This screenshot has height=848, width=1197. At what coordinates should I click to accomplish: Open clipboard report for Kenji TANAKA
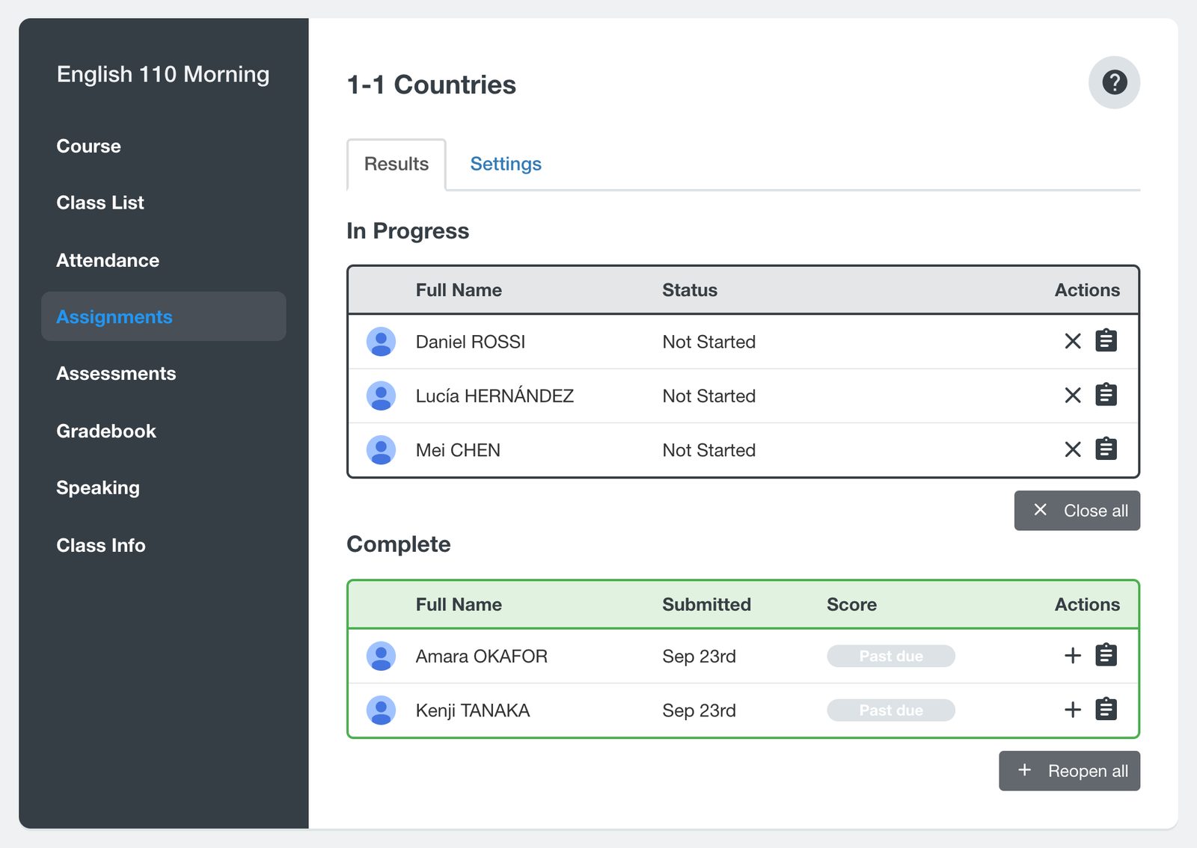click(x=1106, y=709)
